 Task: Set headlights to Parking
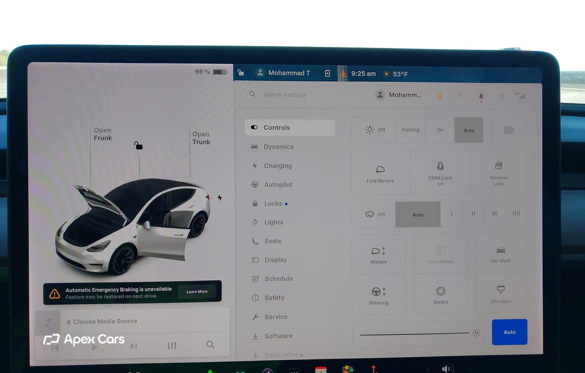point(410,130)
